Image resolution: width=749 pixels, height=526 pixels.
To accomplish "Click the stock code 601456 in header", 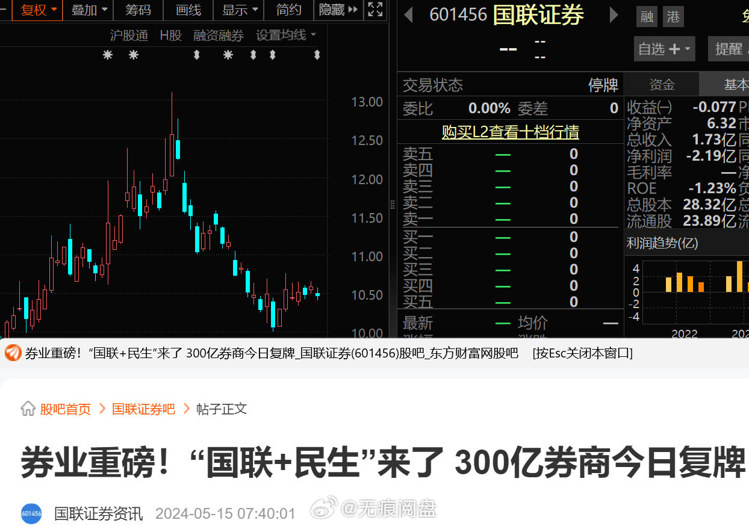I will click(x=458, y=15).
